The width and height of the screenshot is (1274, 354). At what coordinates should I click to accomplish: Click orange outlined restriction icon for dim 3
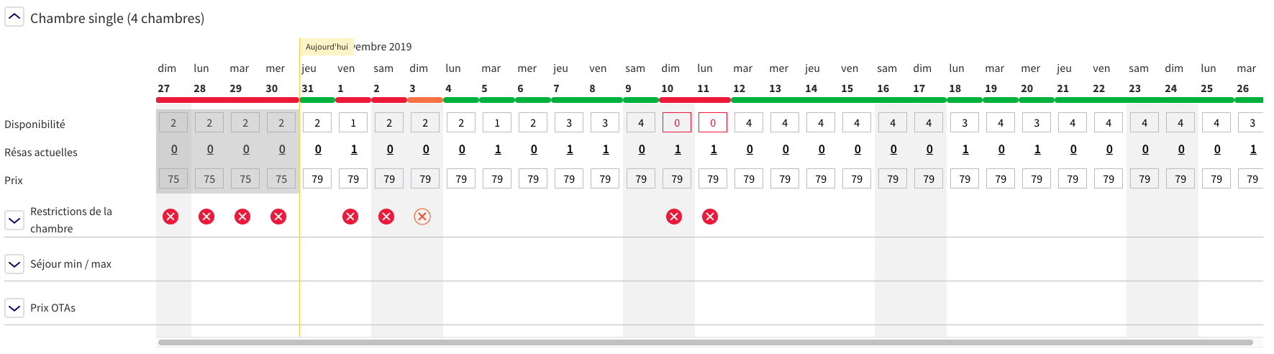[422, 217]
